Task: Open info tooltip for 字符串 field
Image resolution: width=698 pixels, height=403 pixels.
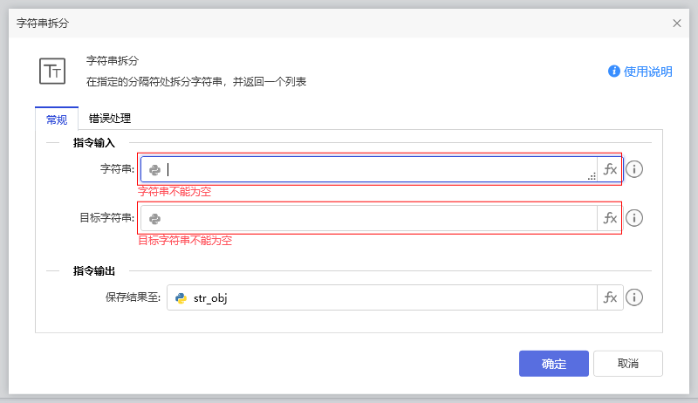Action: (634, 169)
